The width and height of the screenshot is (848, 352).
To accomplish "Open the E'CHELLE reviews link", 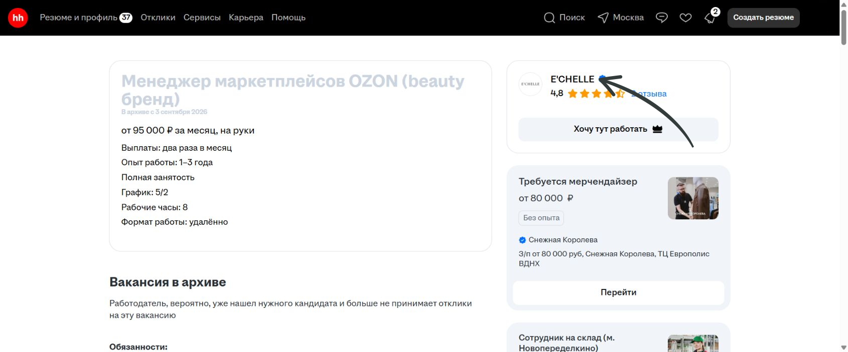I will tap(649, 94).
